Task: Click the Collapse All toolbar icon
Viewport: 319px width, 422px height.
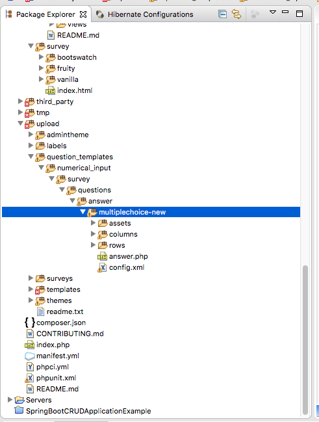Action: click(x=222, y=14)
